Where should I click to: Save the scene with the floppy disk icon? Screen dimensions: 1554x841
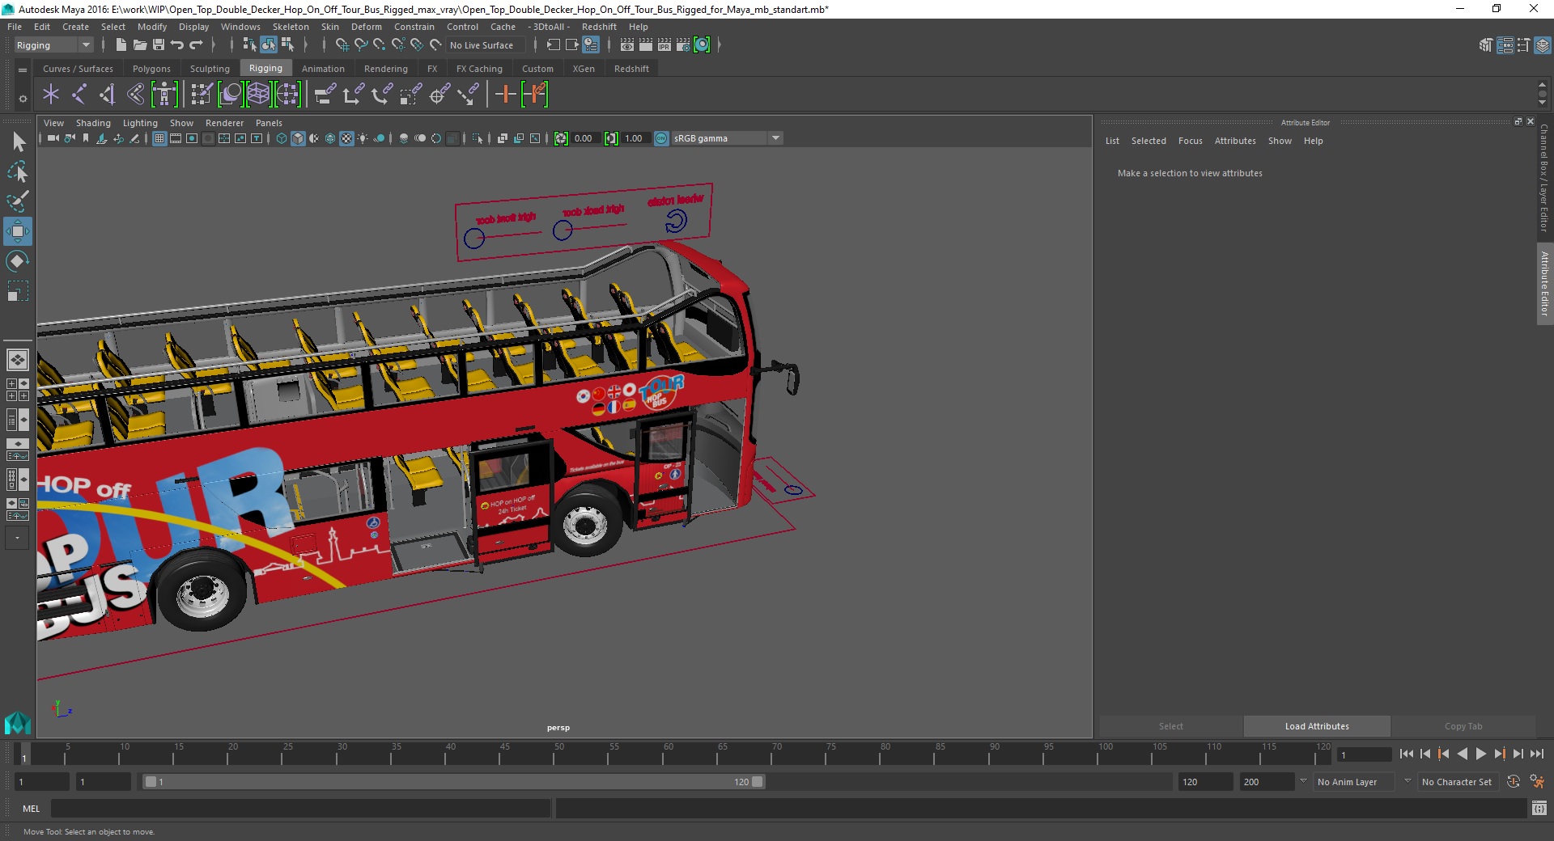pyautogui.click(x=159, y=45)
